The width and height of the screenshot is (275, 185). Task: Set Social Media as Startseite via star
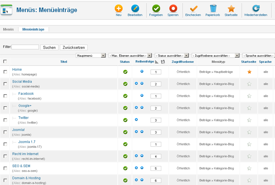coord(249,84)
